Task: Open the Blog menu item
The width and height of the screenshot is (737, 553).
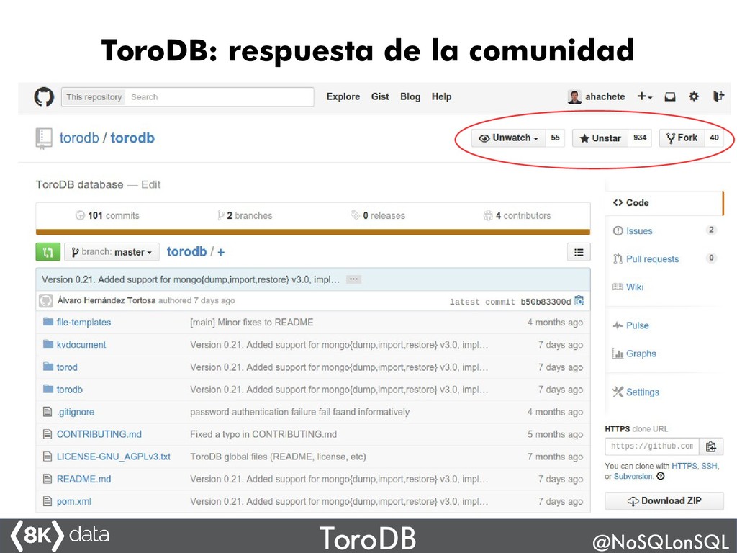Action: 410,96
